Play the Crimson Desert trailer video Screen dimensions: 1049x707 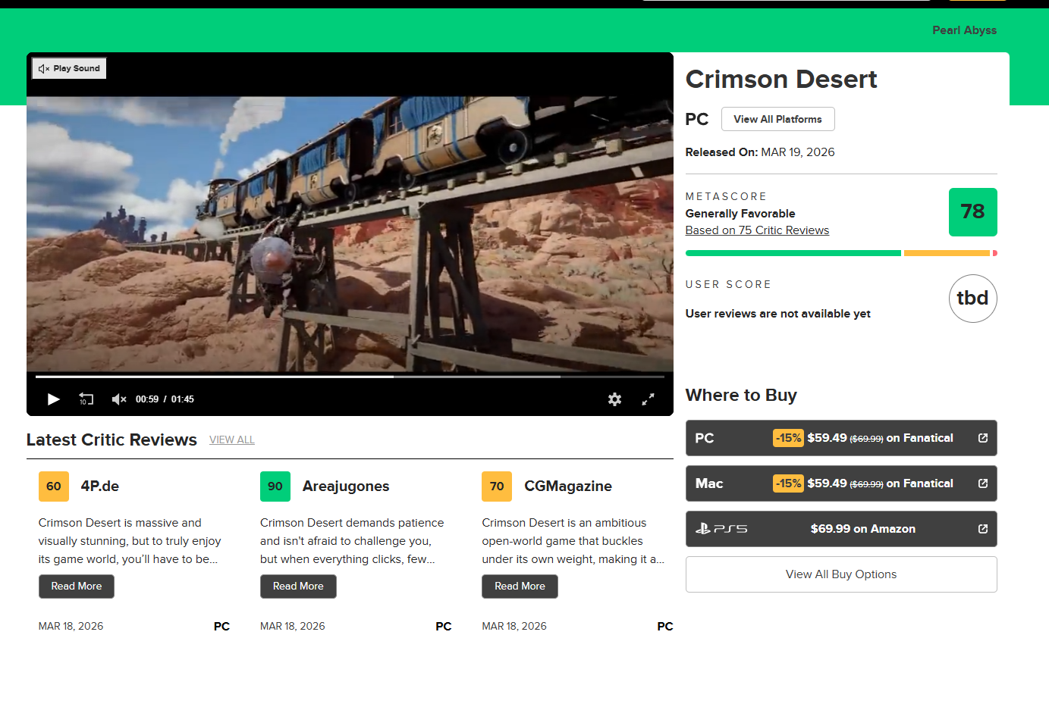click(53, 399)
